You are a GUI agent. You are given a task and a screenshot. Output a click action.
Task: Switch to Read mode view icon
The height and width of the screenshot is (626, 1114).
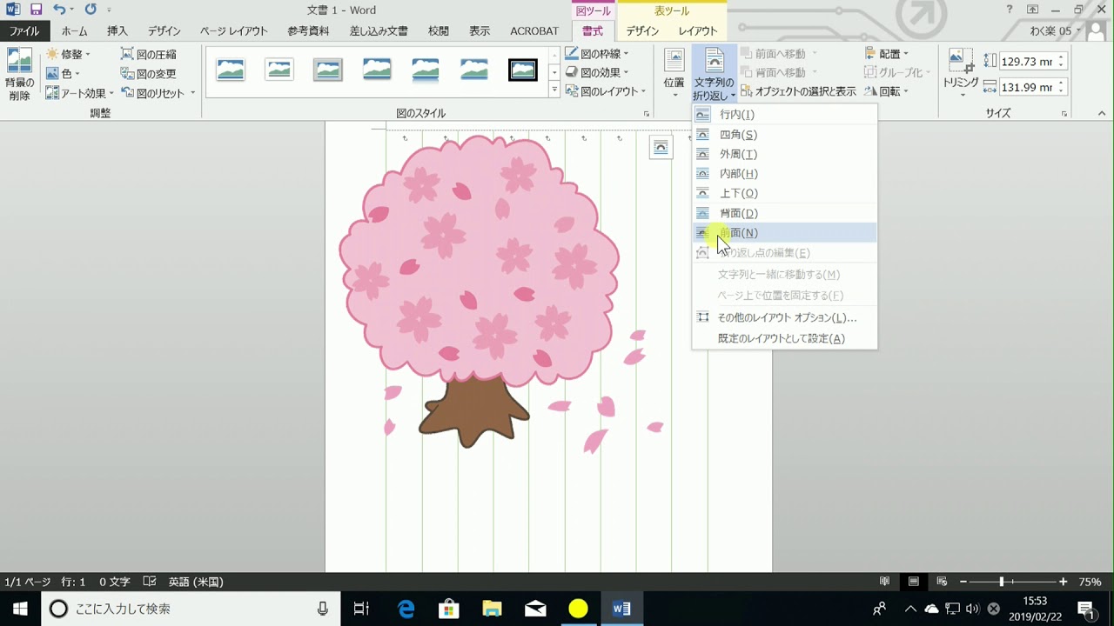tap(884, 582)
